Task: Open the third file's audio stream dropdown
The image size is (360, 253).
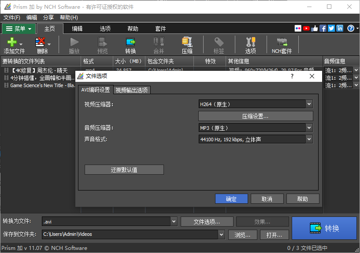Action: click(x=356, y=85)
